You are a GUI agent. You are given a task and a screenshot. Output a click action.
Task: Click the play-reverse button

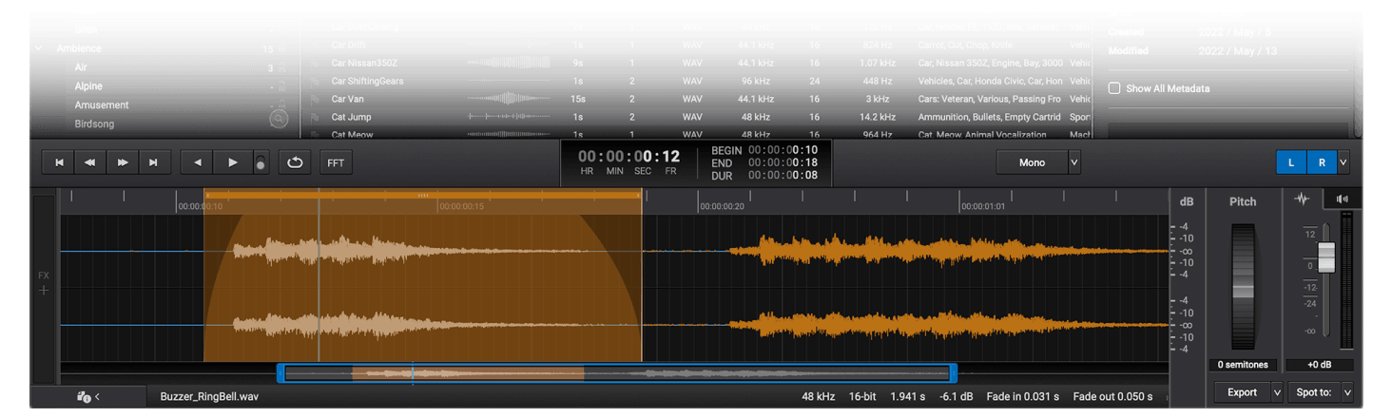pos(198,162)
